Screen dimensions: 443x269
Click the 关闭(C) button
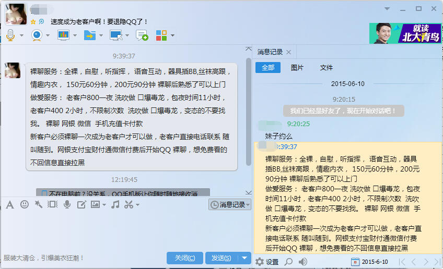pyautogui.click(x=185, y=258)
